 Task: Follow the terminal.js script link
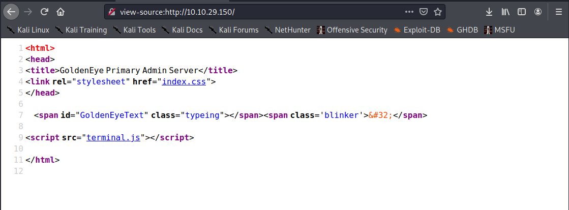pos(113,138)
